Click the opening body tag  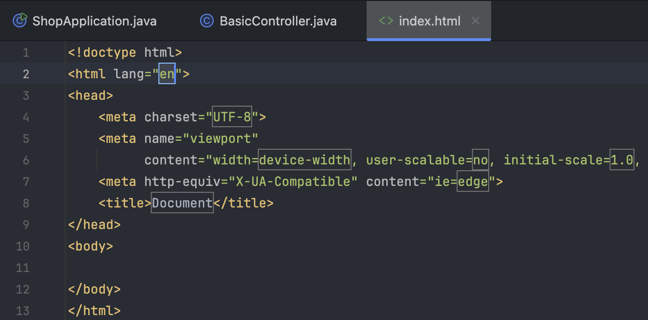click(x=91, y=246)
